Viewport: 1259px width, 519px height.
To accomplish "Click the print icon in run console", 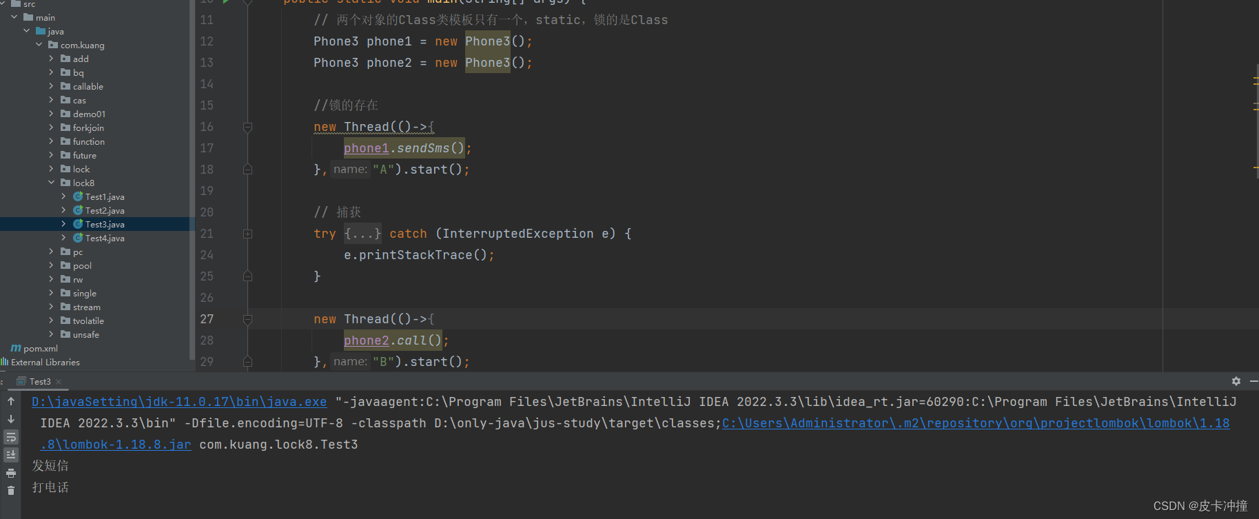I will click(11, 473).
